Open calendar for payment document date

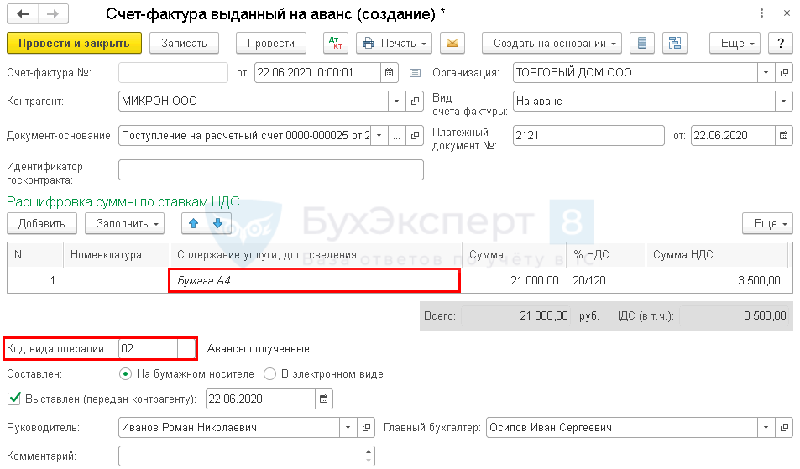coord(784,136)
